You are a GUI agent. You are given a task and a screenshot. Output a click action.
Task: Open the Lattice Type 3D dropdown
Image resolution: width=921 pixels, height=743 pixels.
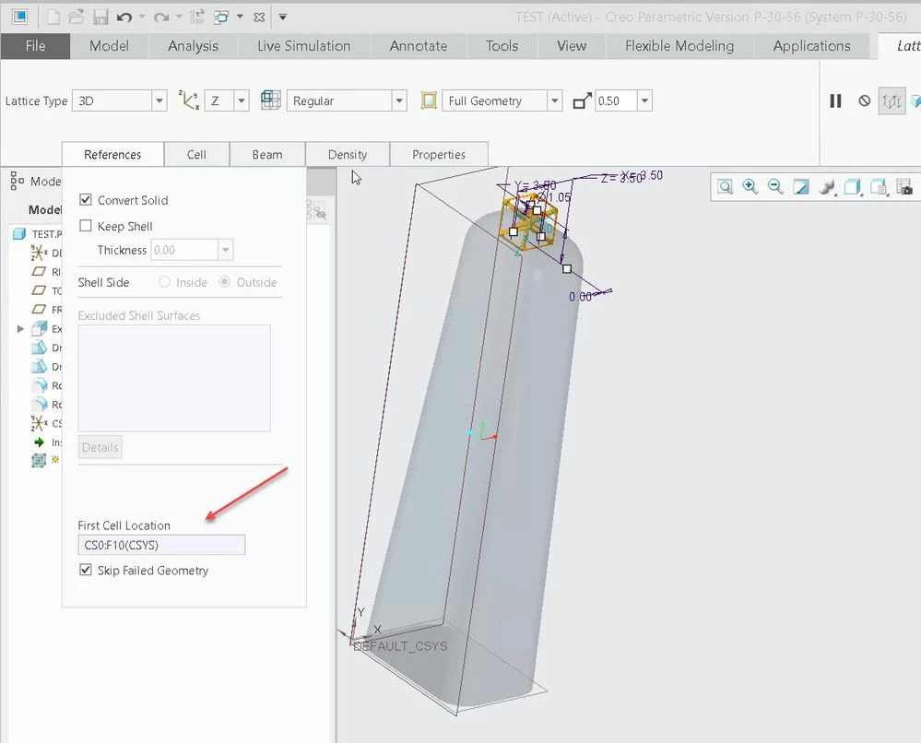click(x=159, y=101)
